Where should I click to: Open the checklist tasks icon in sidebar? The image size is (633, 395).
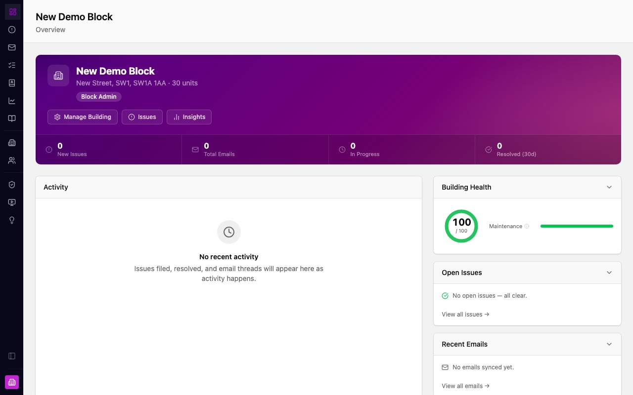tap(12, 65)
